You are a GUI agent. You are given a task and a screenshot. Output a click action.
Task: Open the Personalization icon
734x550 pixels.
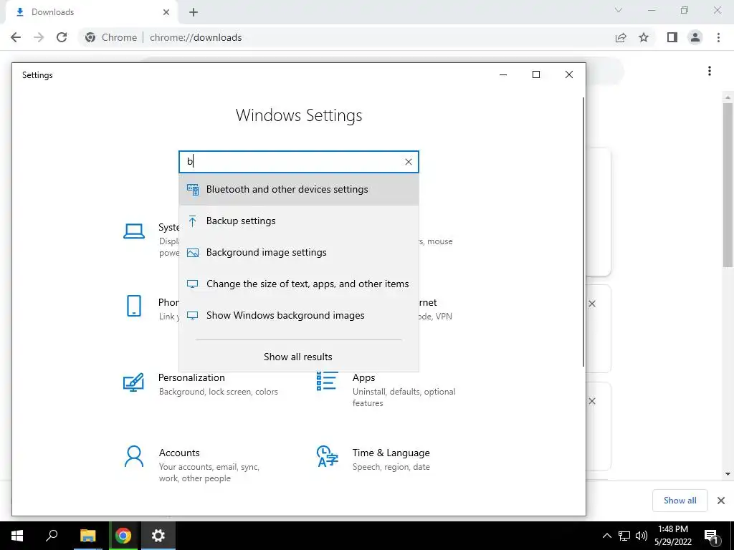pyautogui.click(x=133, y=382)
